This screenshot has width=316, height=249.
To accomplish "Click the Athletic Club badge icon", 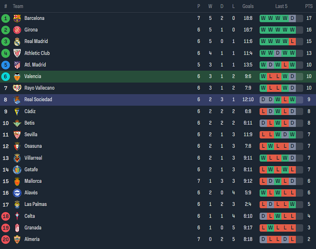I will pyautogui.click(x=17, y=53).
